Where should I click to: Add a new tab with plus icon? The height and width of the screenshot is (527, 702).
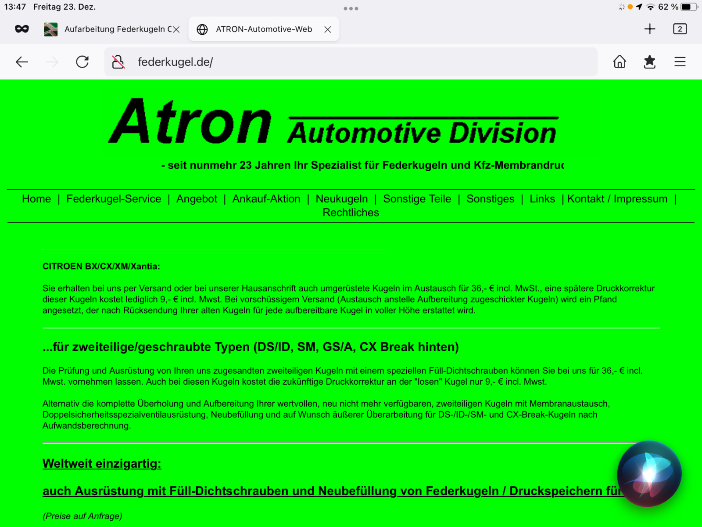650,29
